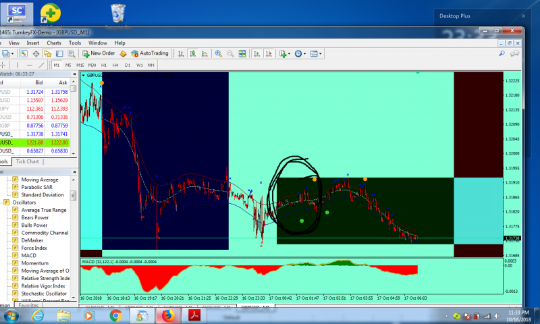Open Strategy Tester from toolbar

pos(72,54)
